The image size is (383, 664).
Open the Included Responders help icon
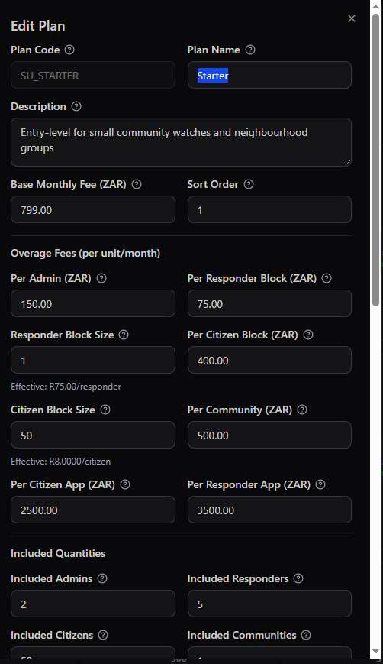coord(298,578)
